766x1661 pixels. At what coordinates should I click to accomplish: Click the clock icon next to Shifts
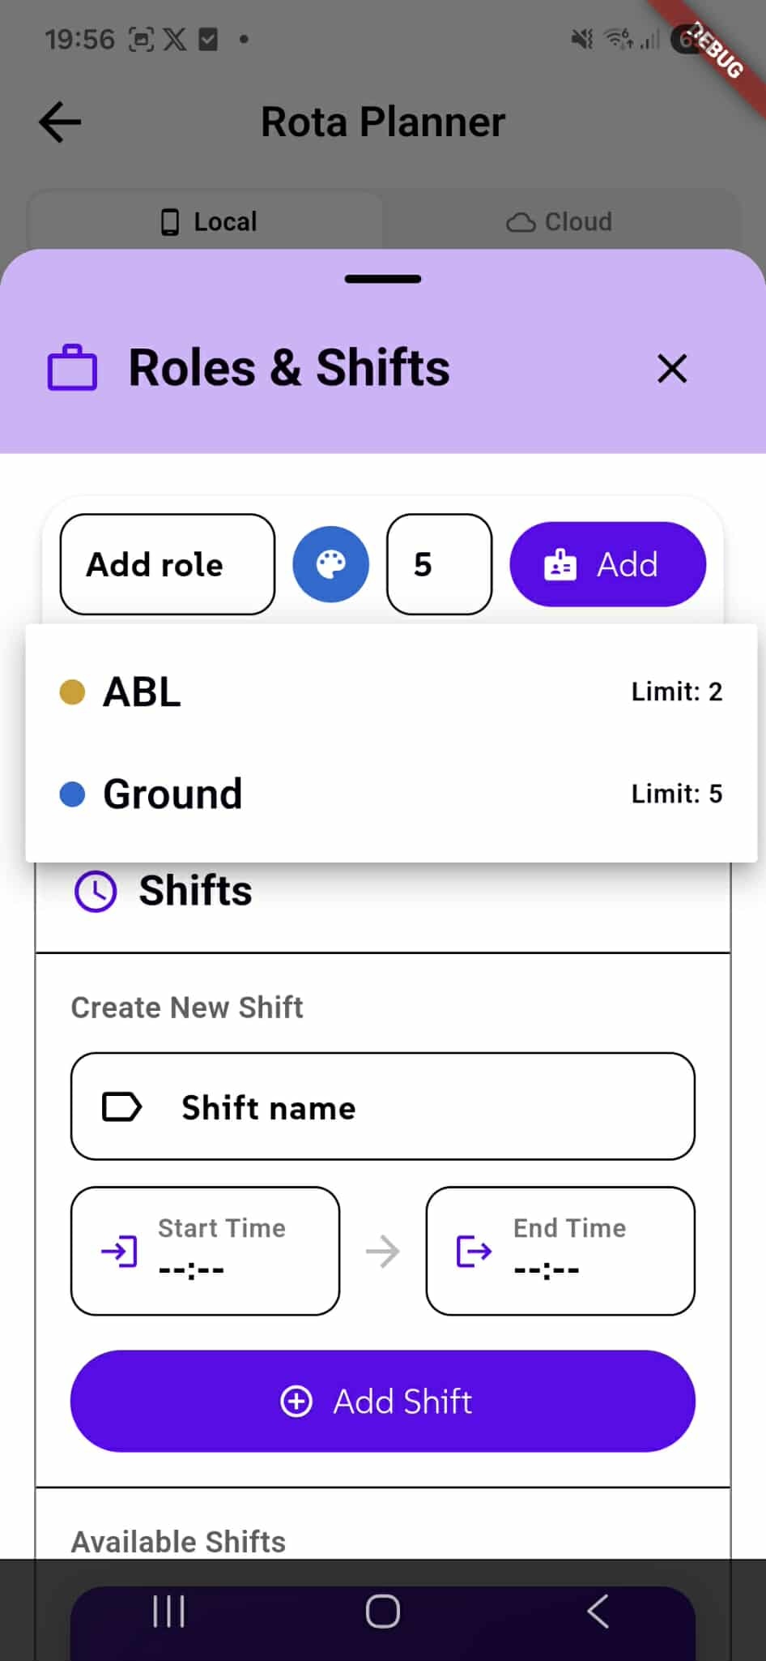pos(96,891)
